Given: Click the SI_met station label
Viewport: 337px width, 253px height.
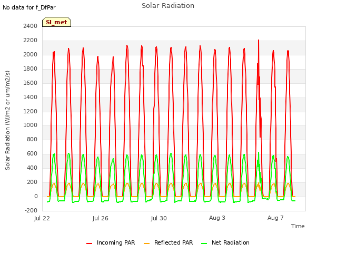Looking at the screenshot, I should 56,22.
